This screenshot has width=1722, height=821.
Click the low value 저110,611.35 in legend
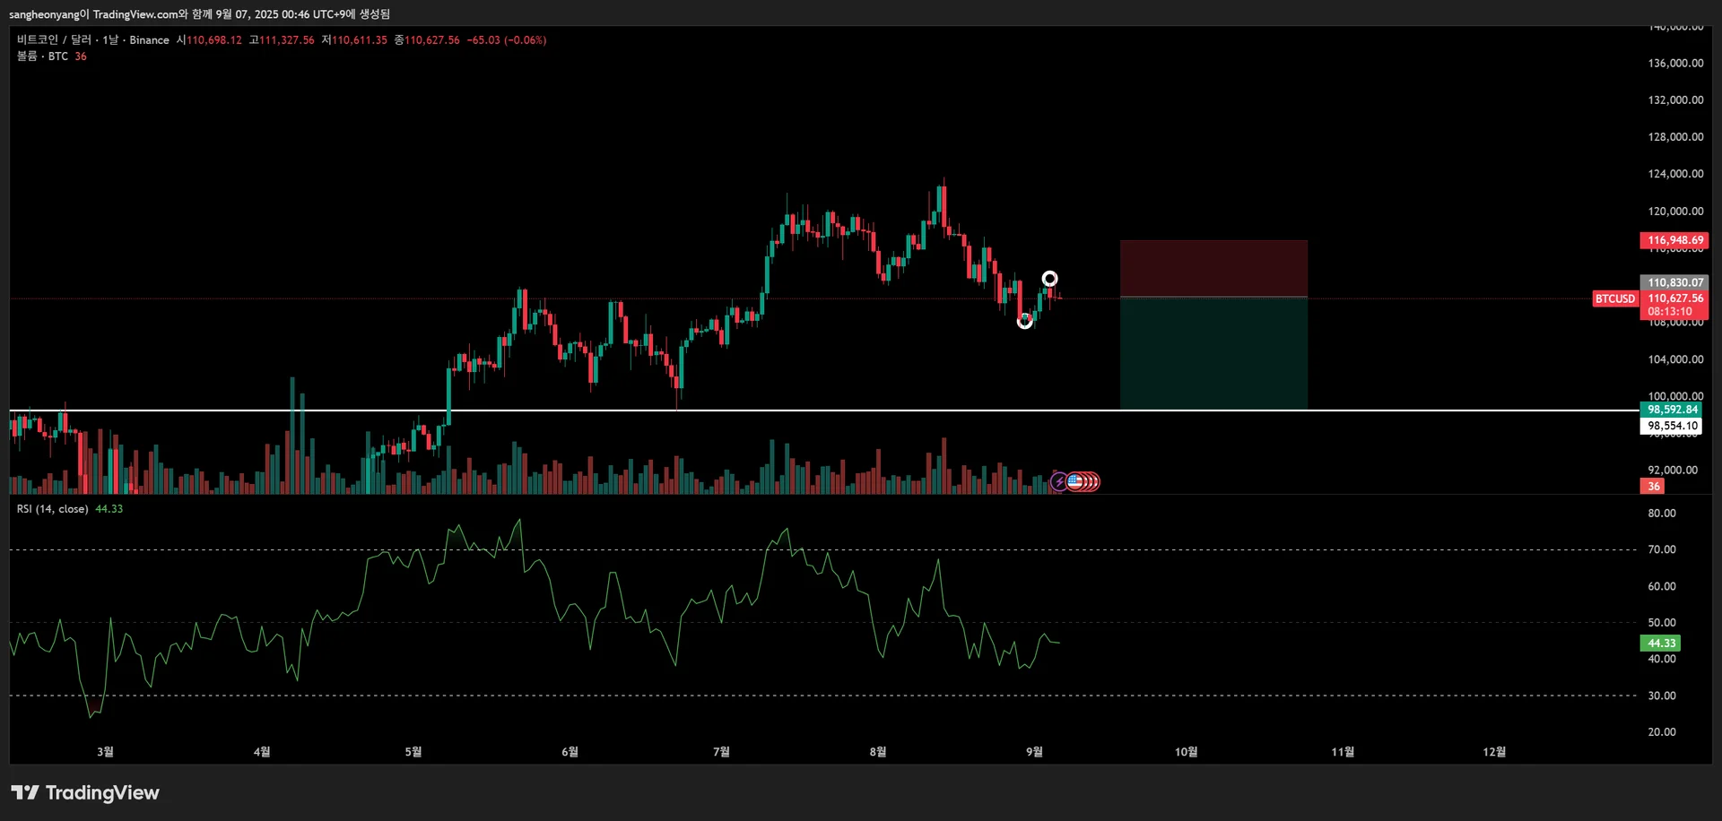point(354,39)
